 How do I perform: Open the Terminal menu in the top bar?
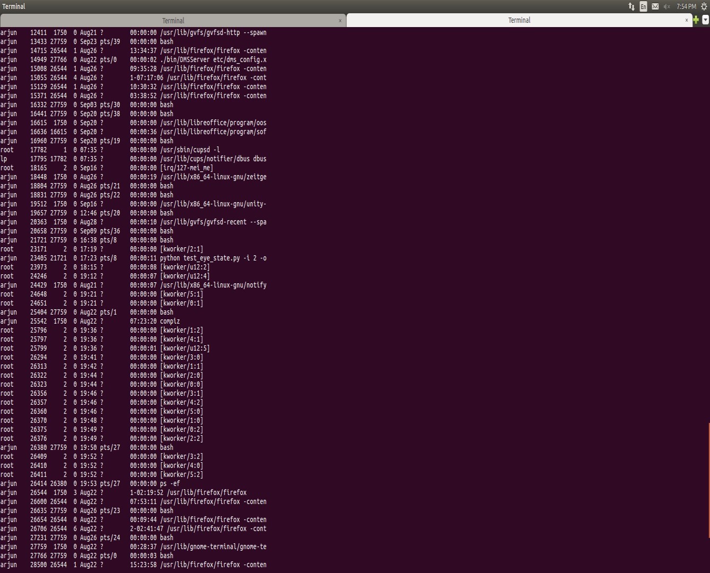coord(13,6)
